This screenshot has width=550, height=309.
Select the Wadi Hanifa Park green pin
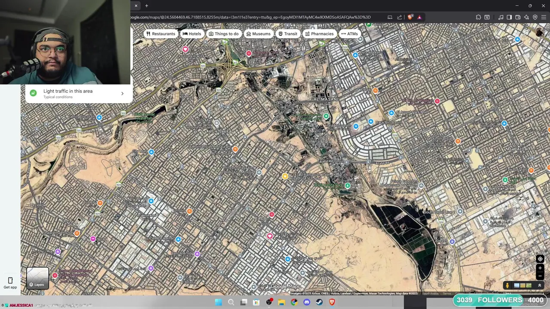pos(348,185)
